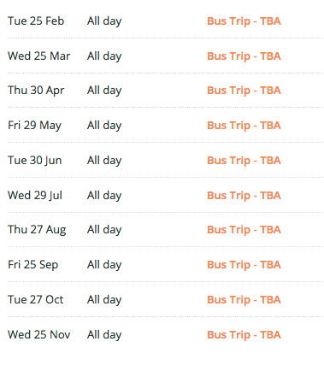Select the Fri 25 Sep date text
Viewport: 324px width, 365px height.
33,265
